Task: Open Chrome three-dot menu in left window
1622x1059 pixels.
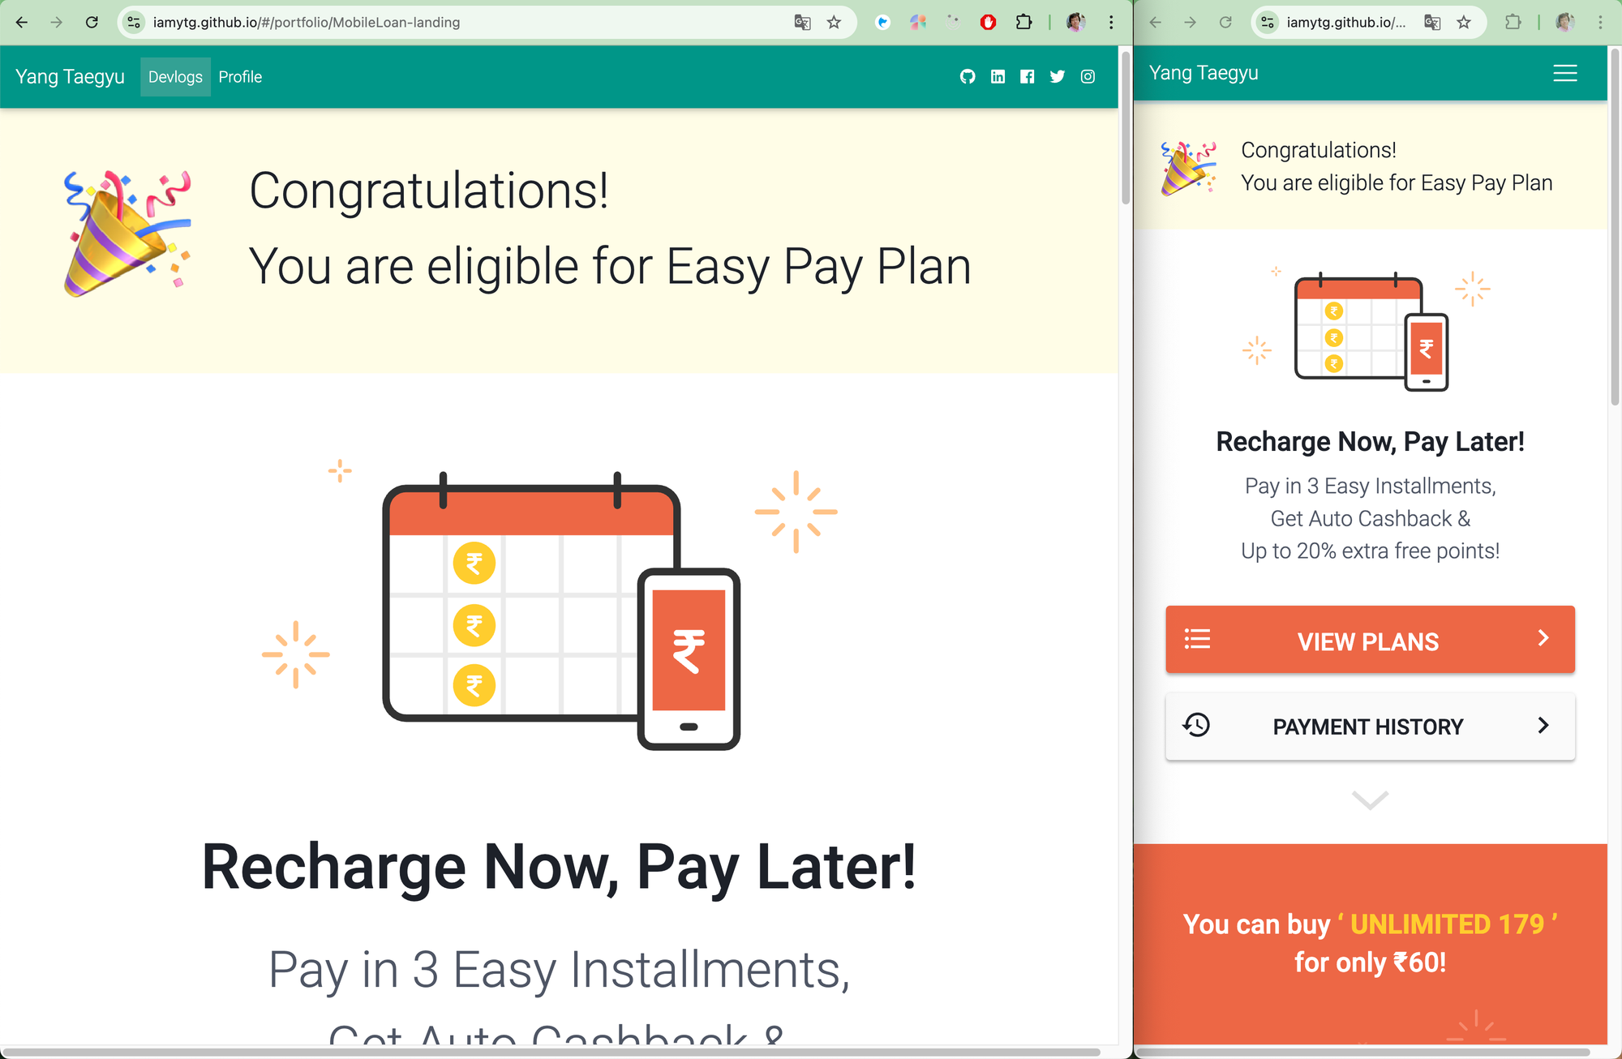Action: [x=1111, y=23]
